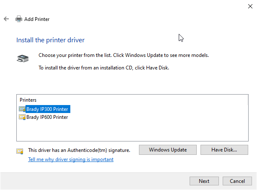This screenshot has height=190, width=257.
Task: Open the driver signing importance link
Action: tap(71, 159)
